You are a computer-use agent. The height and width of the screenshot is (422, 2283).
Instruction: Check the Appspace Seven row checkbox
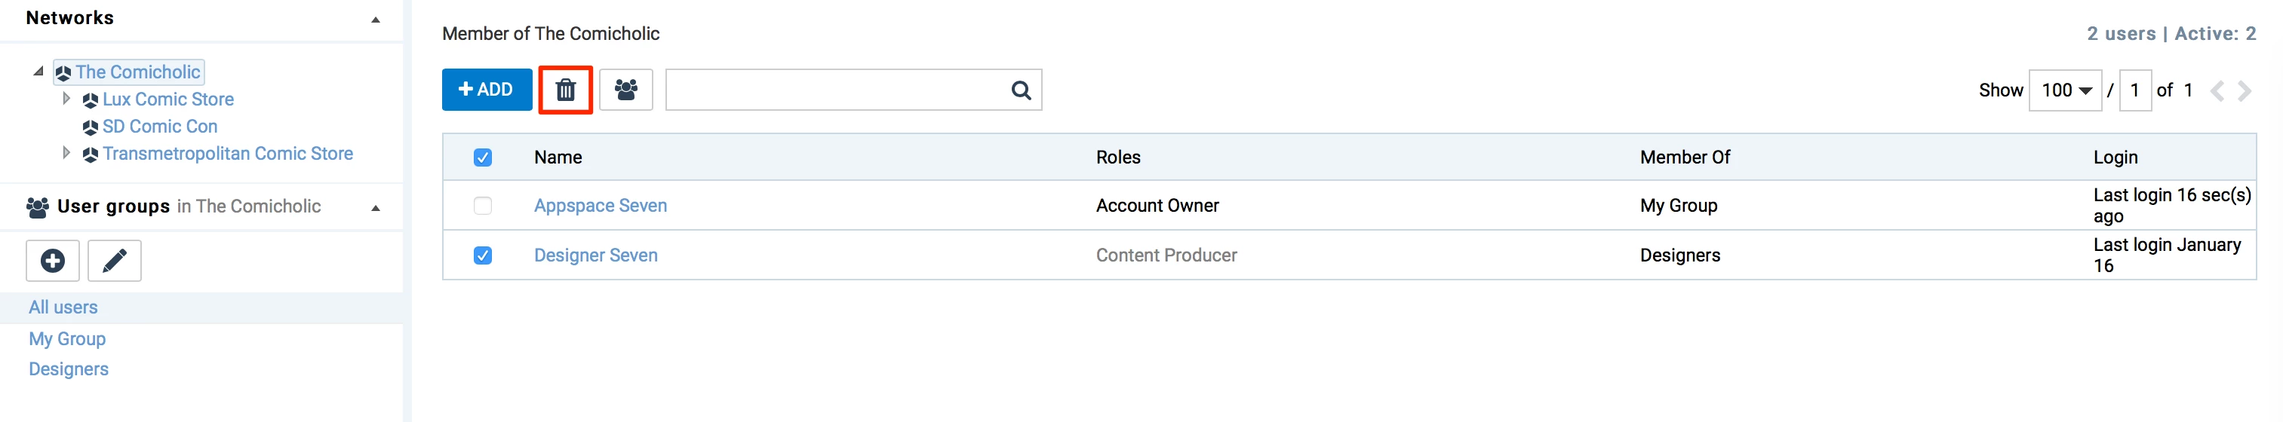pos(483,206)
